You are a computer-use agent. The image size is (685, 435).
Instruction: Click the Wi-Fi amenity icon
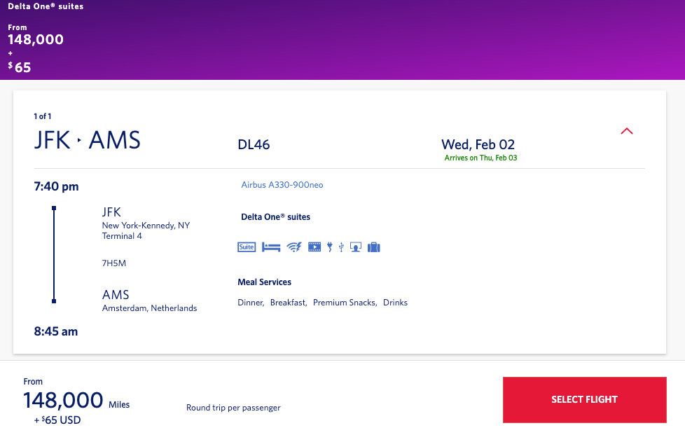294,247
